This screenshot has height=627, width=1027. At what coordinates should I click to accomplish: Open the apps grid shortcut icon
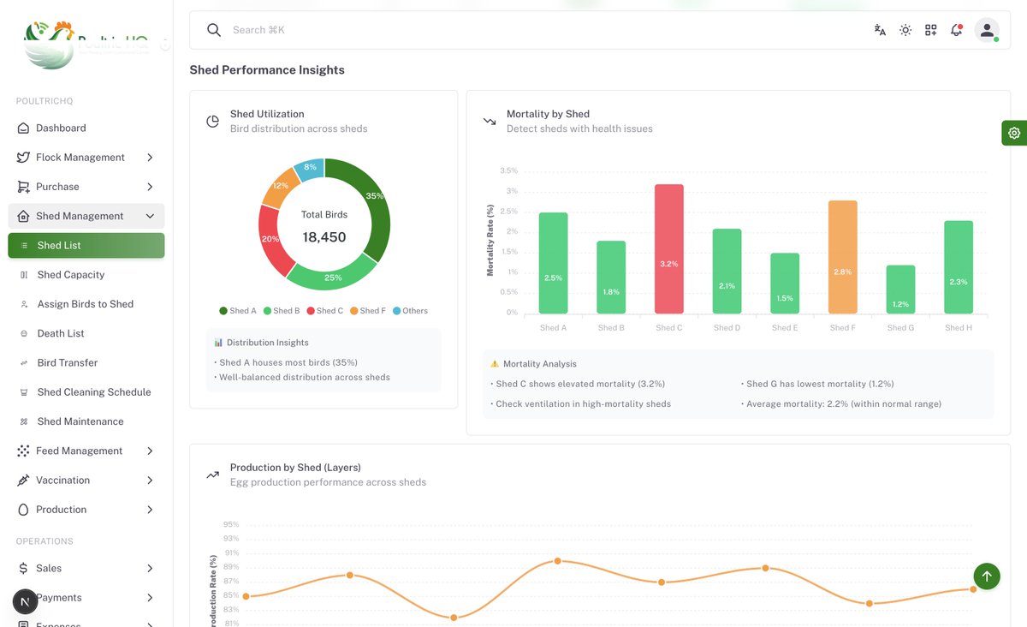pos(931,30)
